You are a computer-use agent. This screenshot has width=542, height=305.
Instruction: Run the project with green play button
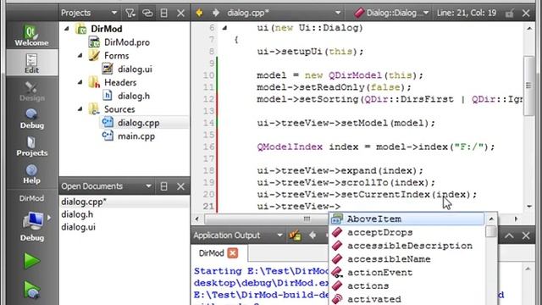click(x=31, y=261)
